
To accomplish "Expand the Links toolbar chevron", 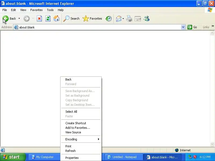I will [x=213, y=26].
